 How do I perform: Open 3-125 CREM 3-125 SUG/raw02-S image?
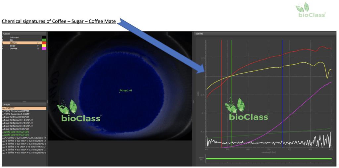coord(24,143)
